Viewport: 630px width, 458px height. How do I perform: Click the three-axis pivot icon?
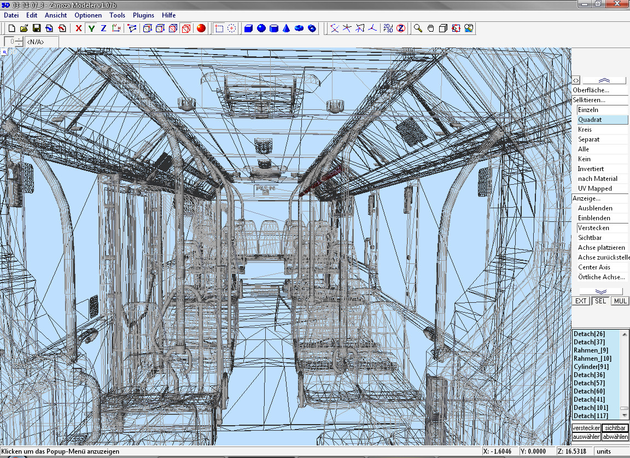[373, 28]
